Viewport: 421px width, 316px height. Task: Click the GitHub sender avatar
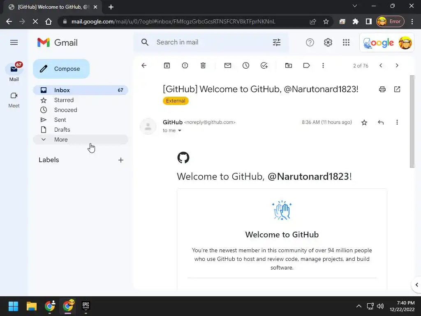click(x=148, y=126)
